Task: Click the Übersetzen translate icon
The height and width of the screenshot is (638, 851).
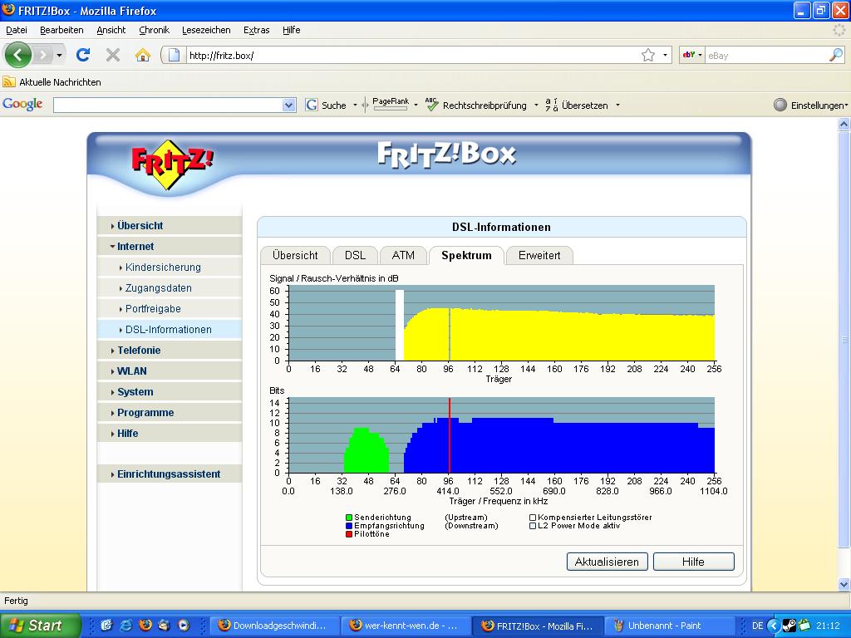Action: pos(552,105)
